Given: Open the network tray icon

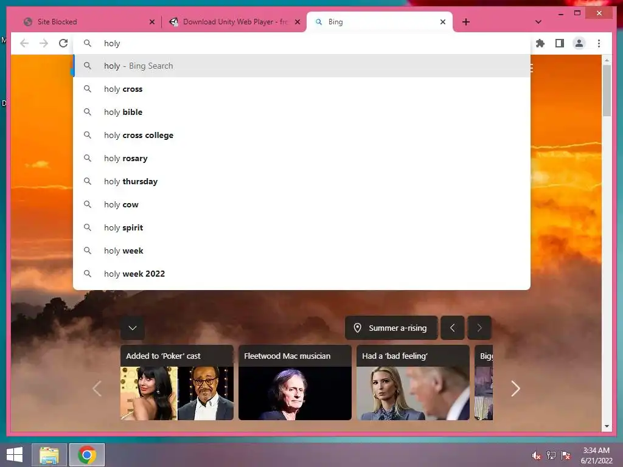Looking at the screenshot, I should pos(551,455).
